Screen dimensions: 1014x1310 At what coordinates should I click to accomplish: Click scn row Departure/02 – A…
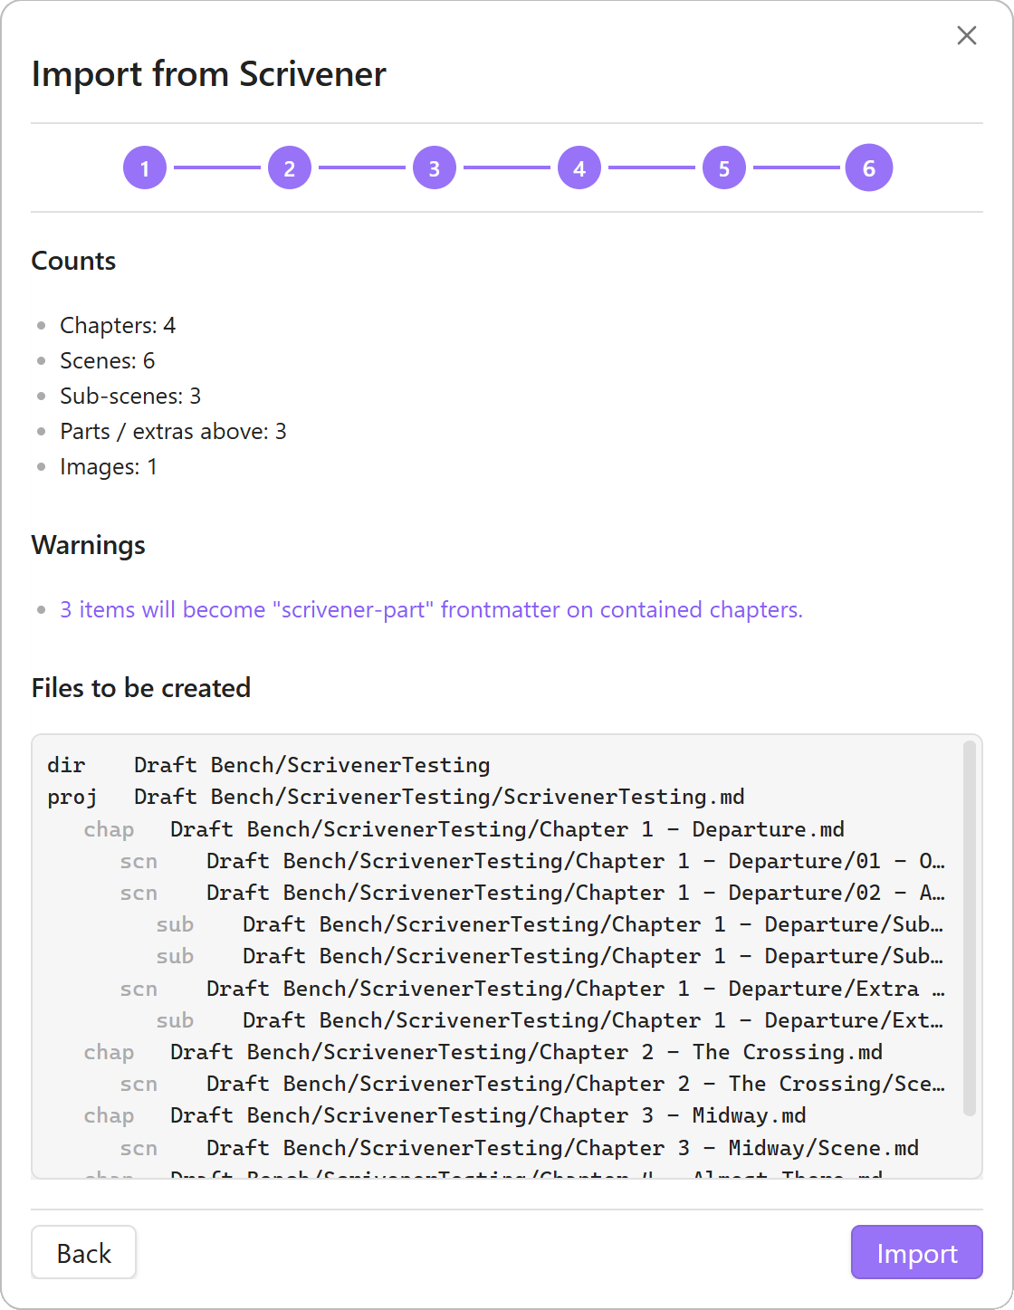[532, 893]
